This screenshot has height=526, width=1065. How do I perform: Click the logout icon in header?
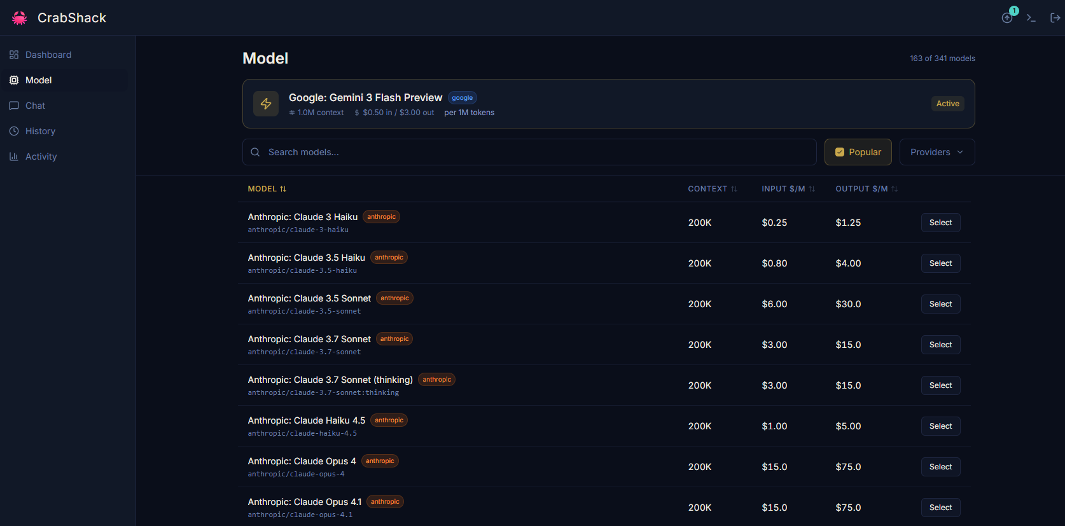pos(1055,18)
